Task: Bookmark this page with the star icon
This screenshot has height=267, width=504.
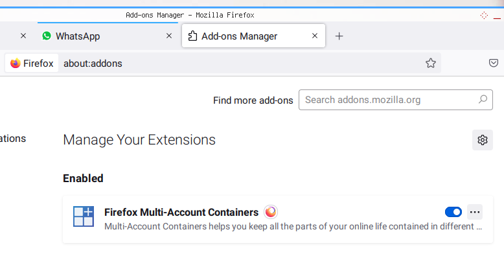Action: [431, 63]
